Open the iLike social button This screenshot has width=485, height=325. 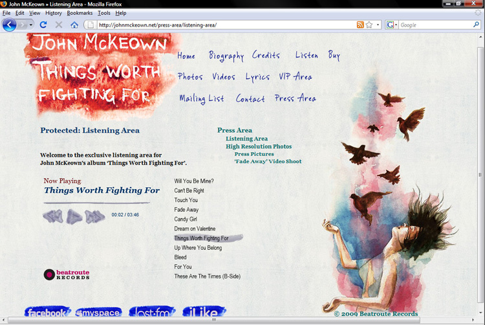tap(204, 311)
